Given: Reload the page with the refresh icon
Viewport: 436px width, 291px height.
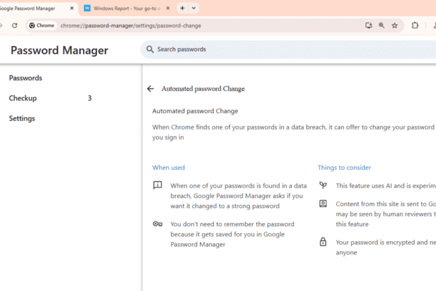Looking at the screenshot, I should [x=14, y=26].
